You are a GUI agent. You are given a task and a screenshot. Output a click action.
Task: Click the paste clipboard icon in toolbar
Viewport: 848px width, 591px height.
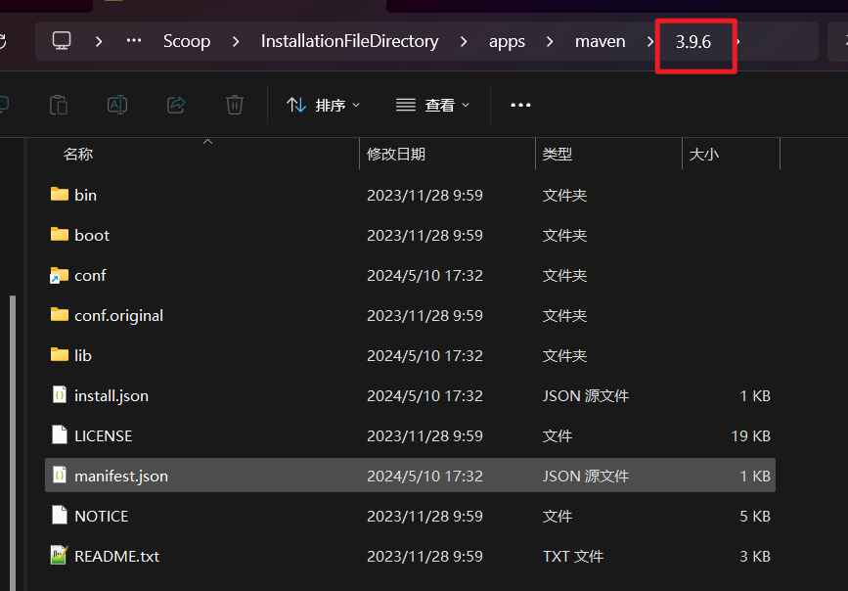pos(59,105)
